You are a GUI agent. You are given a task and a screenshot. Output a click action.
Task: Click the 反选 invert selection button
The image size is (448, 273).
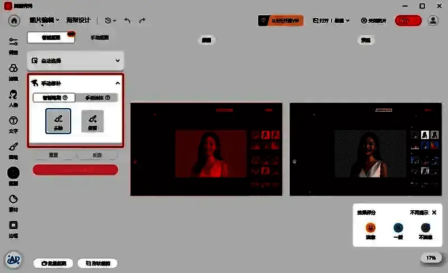point(97,155)
